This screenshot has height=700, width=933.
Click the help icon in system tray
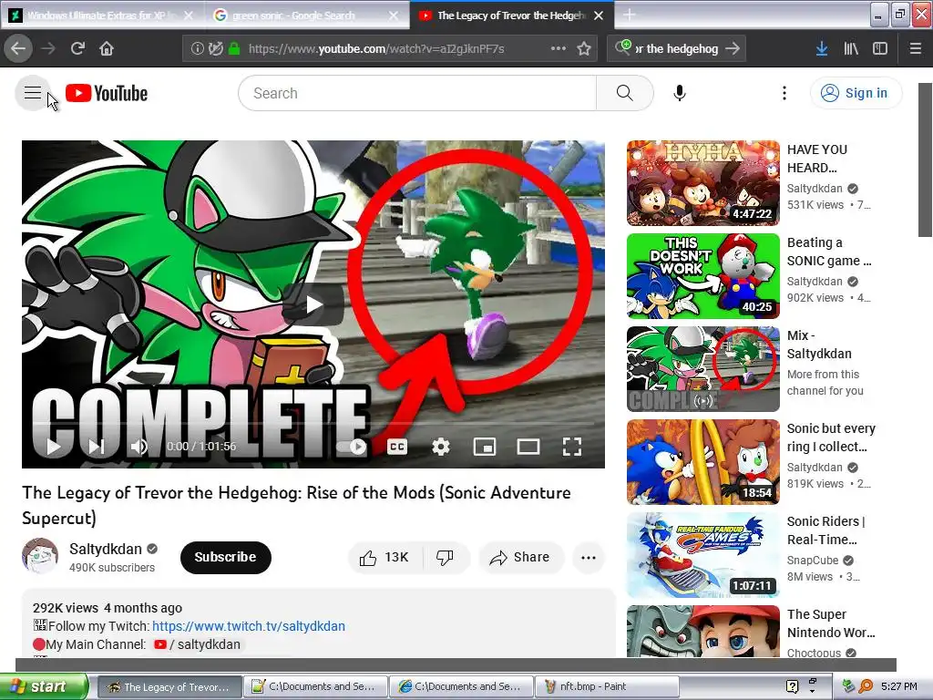point(792,686)
